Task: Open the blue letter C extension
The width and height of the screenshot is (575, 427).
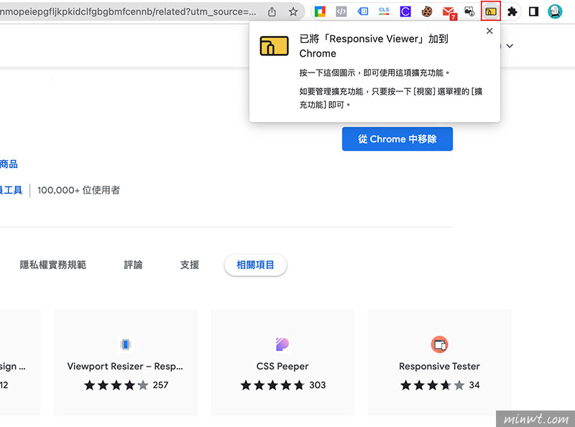Action: [405, 11]
